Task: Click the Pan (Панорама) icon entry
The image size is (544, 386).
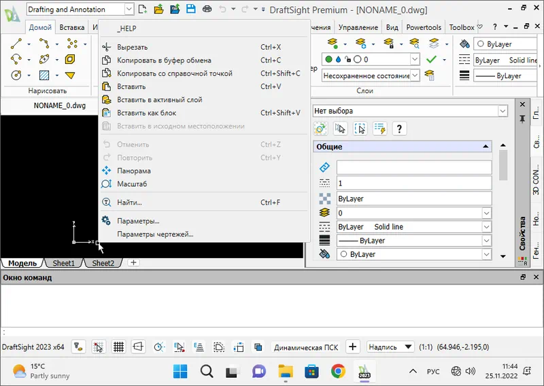Action: [107, 171]
